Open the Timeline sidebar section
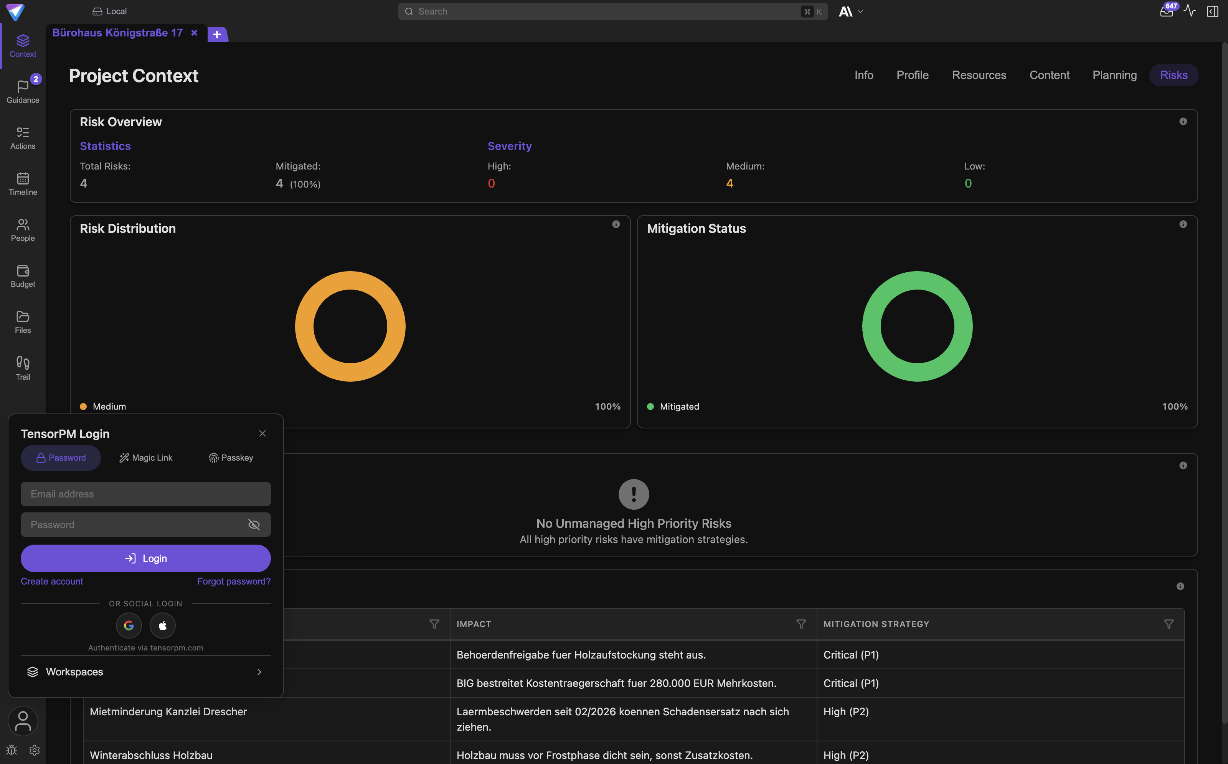Screen dimensions: 1228x764 (23, 184)
